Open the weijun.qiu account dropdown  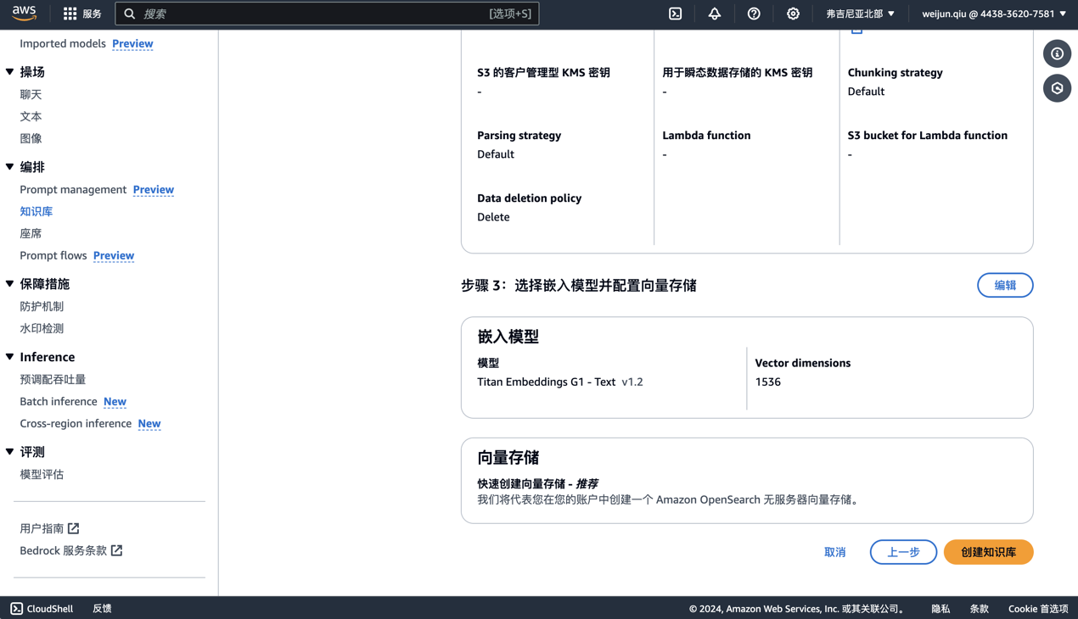pyautogui.click(x=994, y=14)
